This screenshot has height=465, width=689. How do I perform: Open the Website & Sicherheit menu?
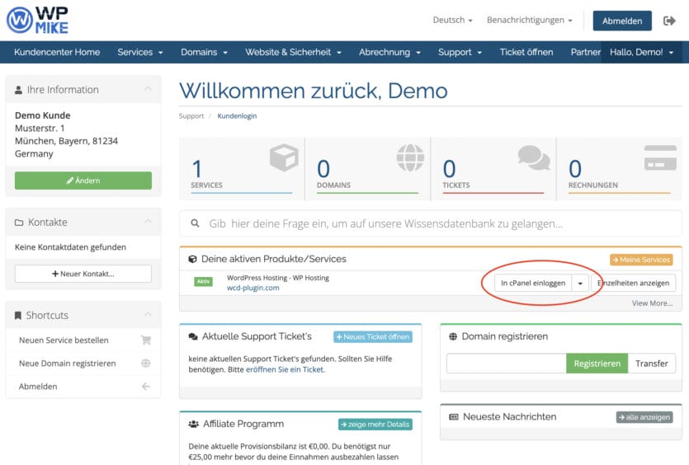pos(293,52)
